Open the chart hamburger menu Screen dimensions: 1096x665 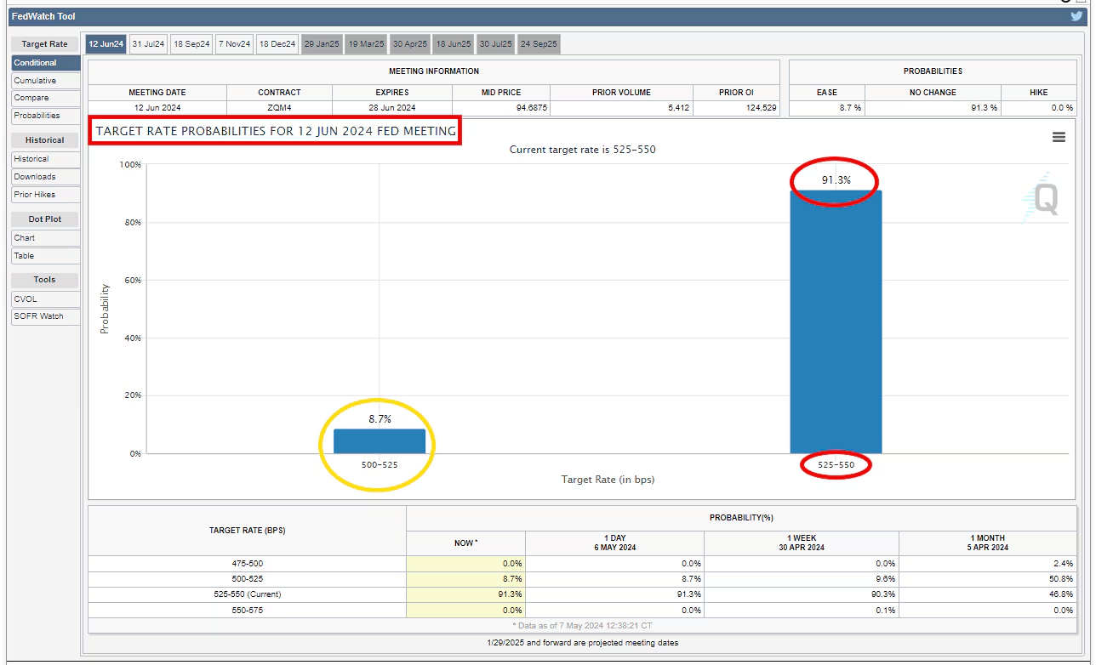(x=1059, y=137)
